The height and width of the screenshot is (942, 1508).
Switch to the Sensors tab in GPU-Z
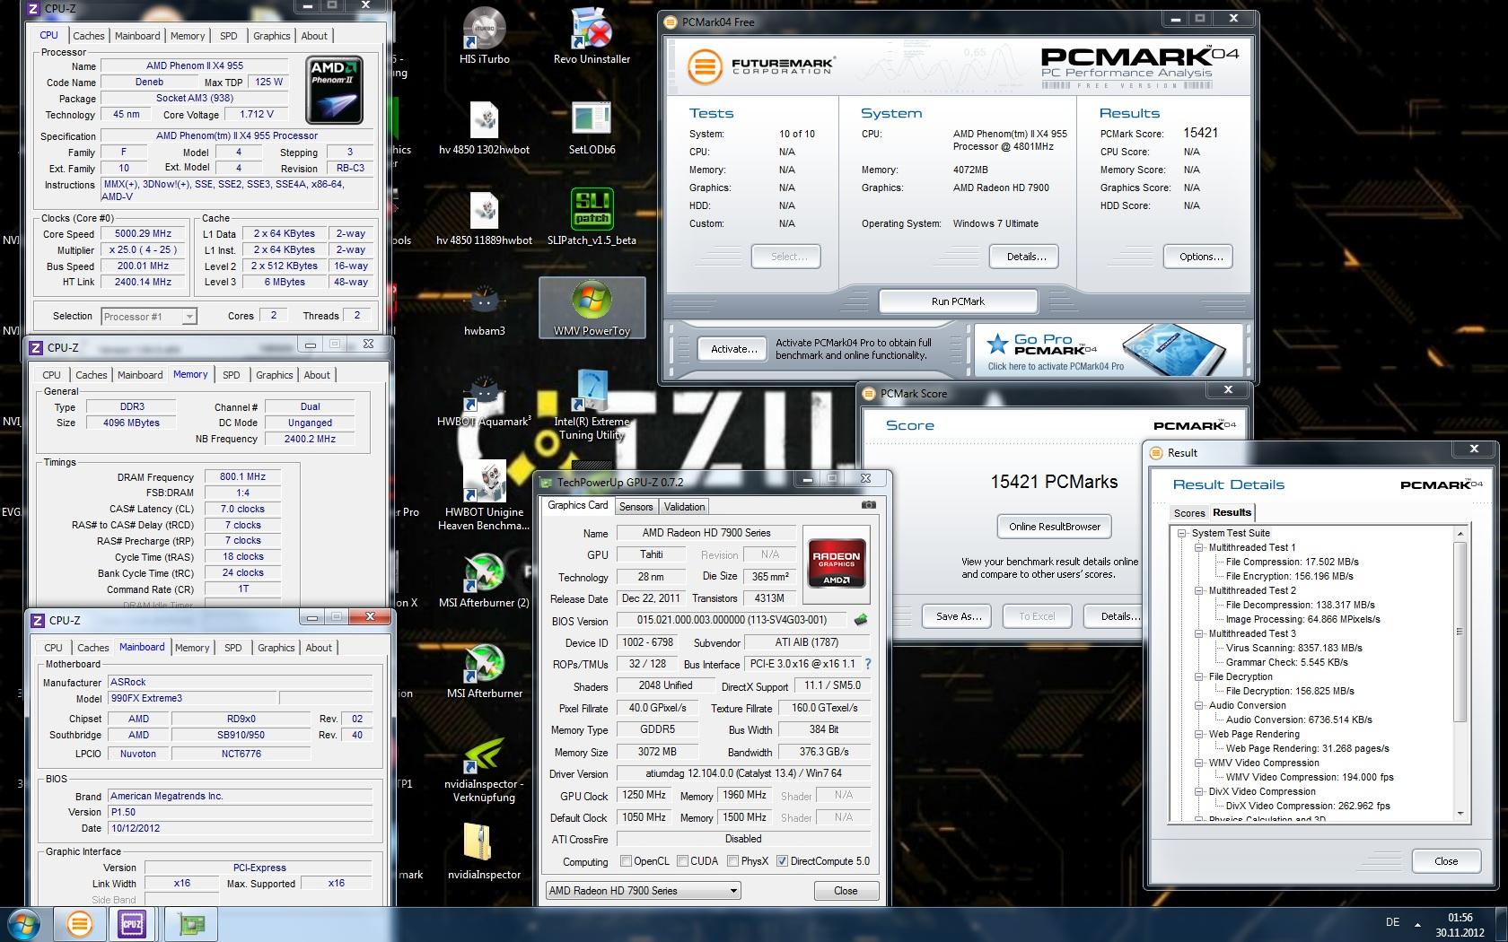click(636, 507)
